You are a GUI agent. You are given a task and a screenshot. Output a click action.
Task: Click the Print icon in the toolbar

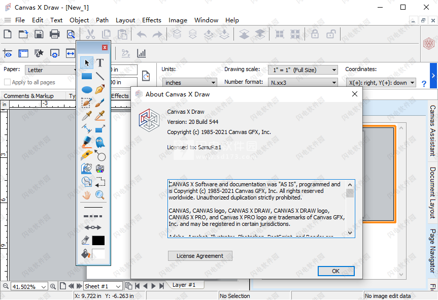[x=54, y=34]
